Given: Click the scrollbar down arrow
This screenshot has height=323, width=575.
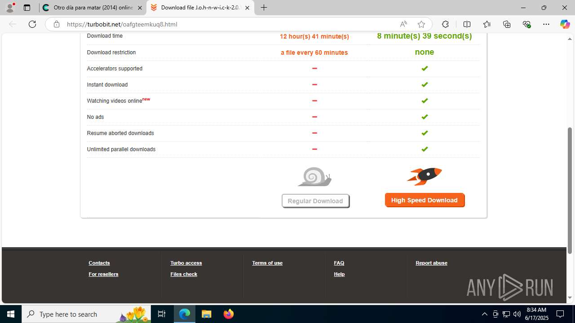Looking at the screenshot, I should [x=570, y=297].
